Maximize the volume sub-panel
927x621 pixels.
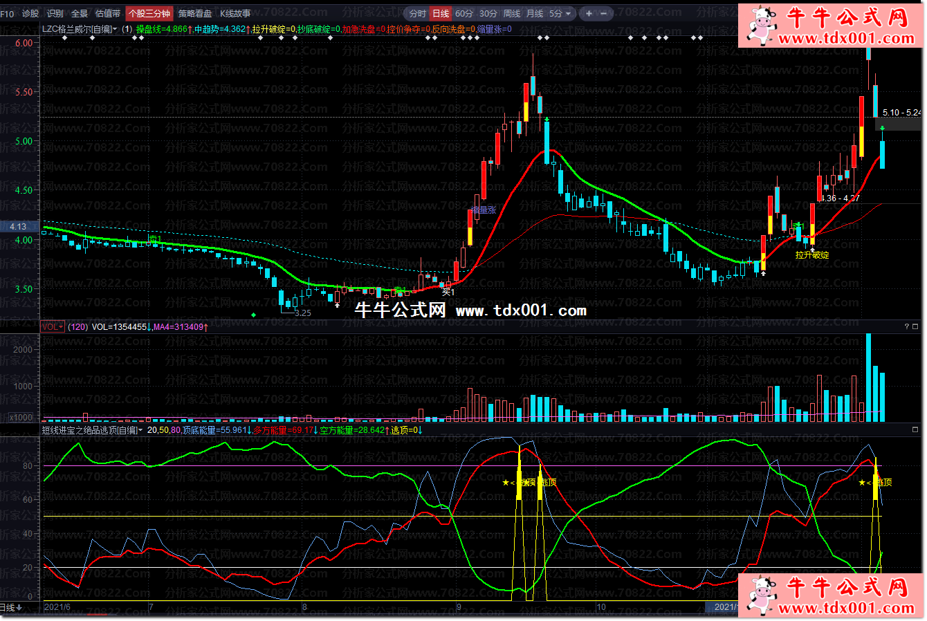coord(916,326)
